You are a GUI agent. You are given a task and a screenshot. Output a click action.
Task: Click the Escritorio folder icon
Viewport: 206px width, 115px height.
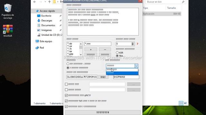(39, 16)
